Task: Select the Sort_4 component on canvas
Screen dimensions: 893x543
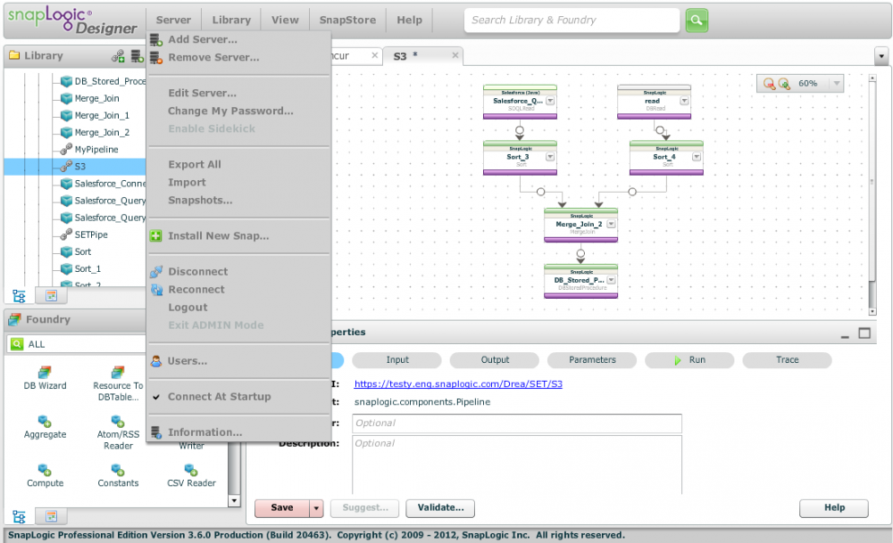Action: pos(666,158)
